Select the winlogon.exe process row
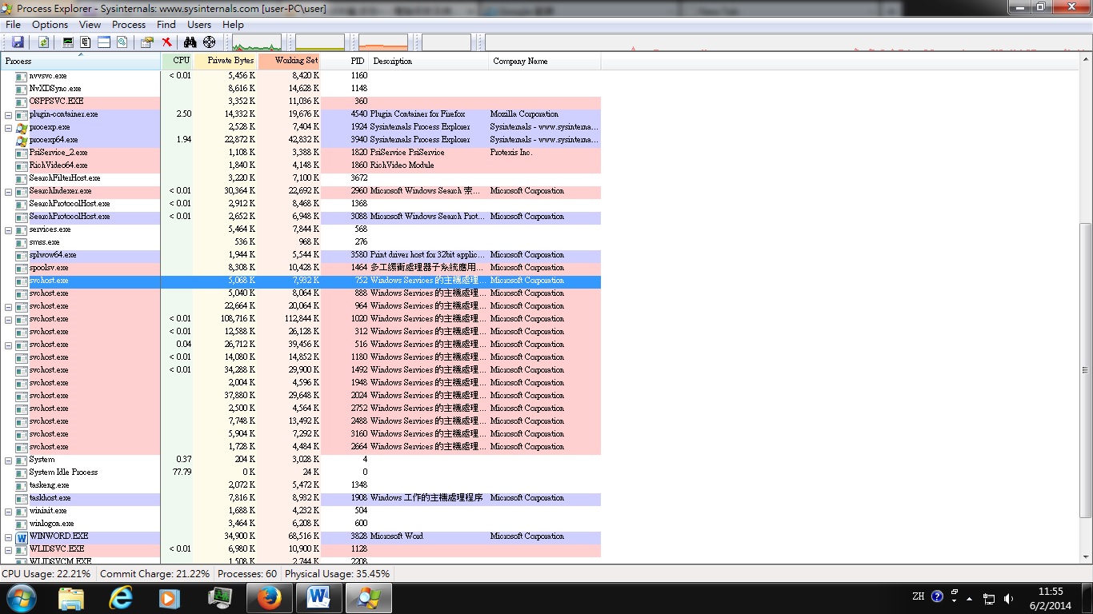Screen dimensions: 1093x614 301,524
